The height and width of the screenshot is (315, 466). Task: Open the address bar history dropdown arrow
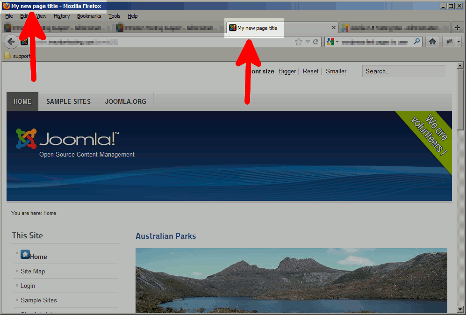pos(308,42)
